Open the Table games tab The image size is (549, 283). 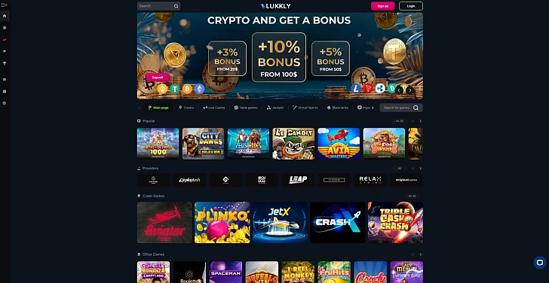(x=246, y=108)
